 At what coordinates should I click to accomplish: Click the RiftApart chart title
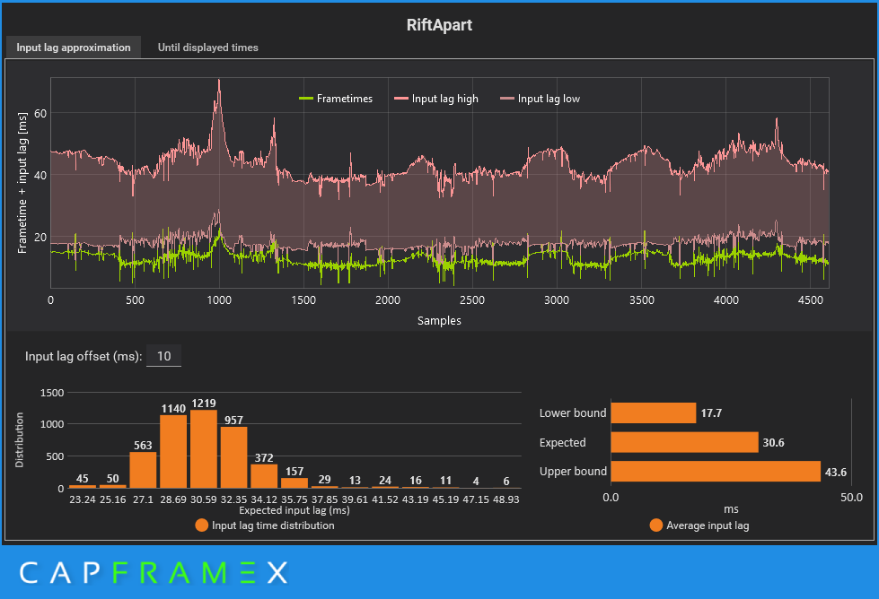click(439, 25)
